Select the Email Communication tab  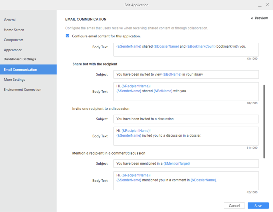click(21, 69)
